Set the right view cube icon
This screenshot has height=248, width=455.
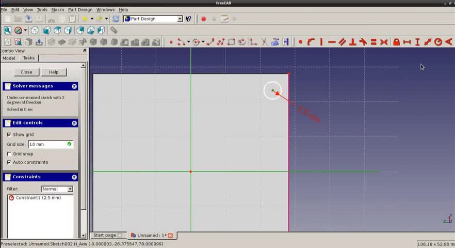68,30
